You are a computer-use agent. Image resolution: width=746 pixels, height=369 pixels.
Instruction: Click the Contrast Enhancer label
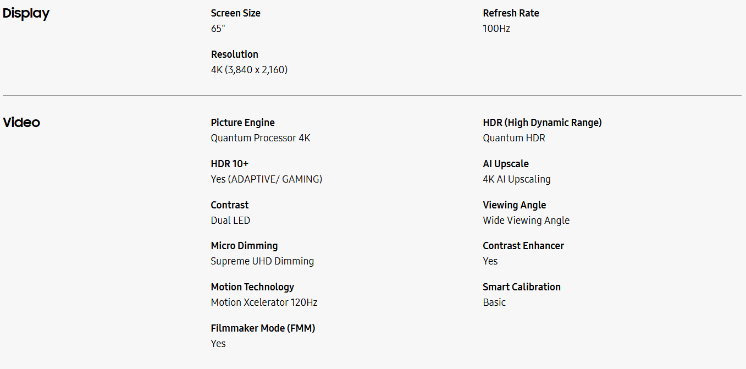[x=523, y=246]
